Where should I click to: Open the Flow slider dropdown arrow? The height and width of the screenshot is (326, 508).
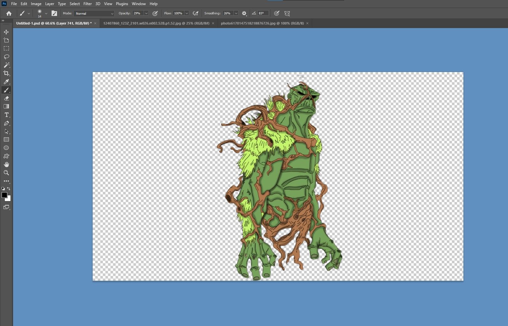tap(187, 13)
